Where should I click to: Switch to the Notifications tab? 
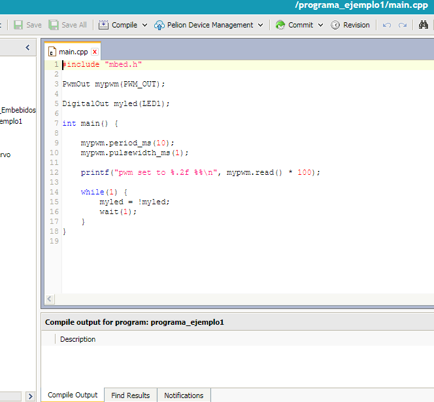[184, 395]
